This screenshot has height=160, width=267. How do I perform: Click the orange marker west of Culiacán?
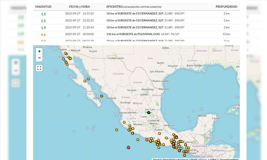click(101, 96)
